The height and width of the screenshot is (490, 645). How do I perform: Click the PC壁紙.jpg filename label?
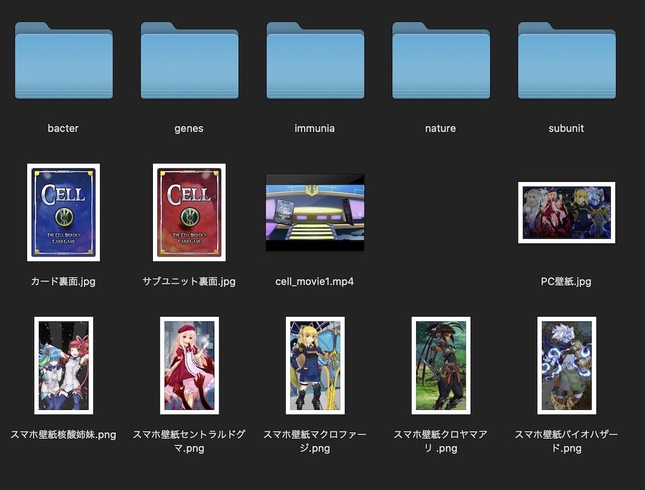[x=566, y=281]
